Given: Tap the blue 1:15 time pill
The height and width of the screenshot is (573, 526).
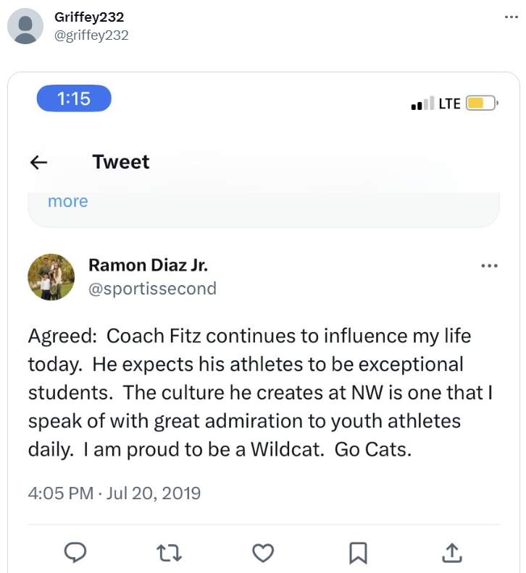Looking at the screenshot, I should click(x=74, y=98).
